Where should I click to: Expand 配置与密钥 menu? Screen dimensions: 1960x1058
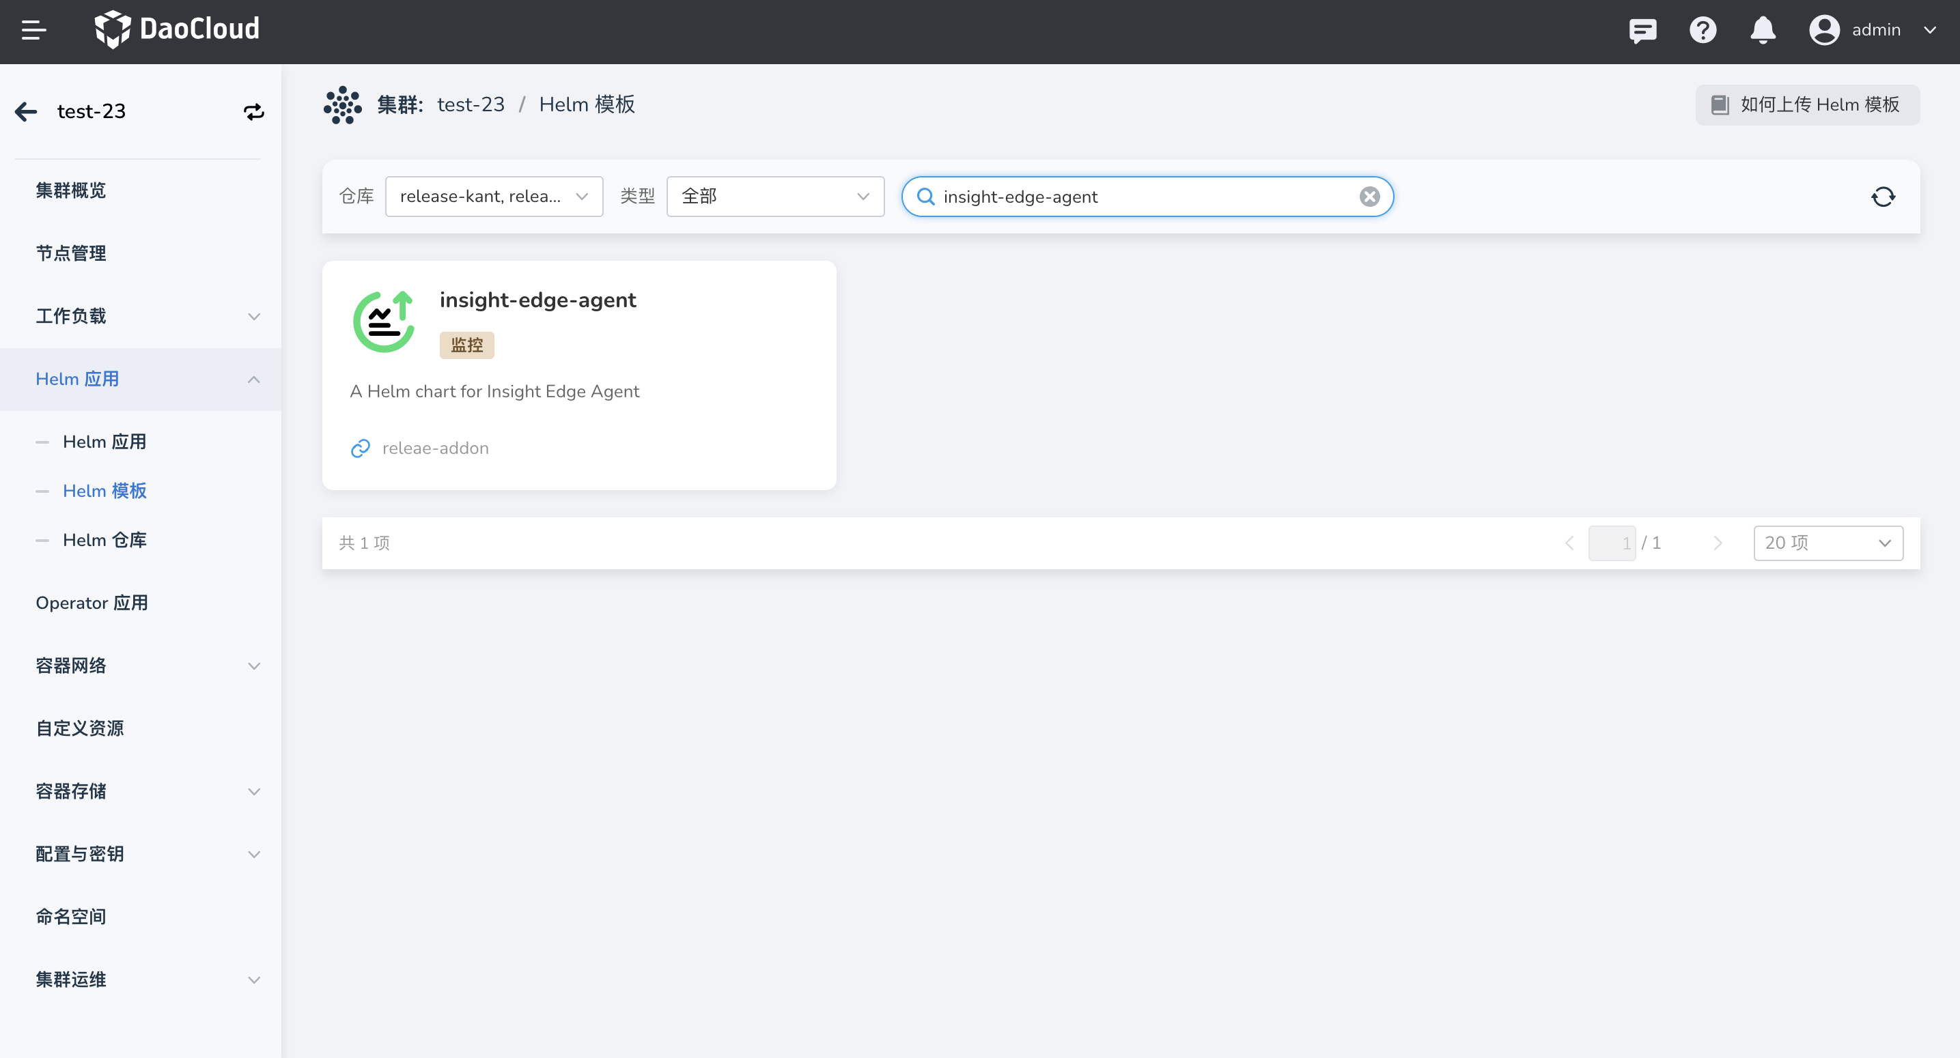(x=141, y=854)
